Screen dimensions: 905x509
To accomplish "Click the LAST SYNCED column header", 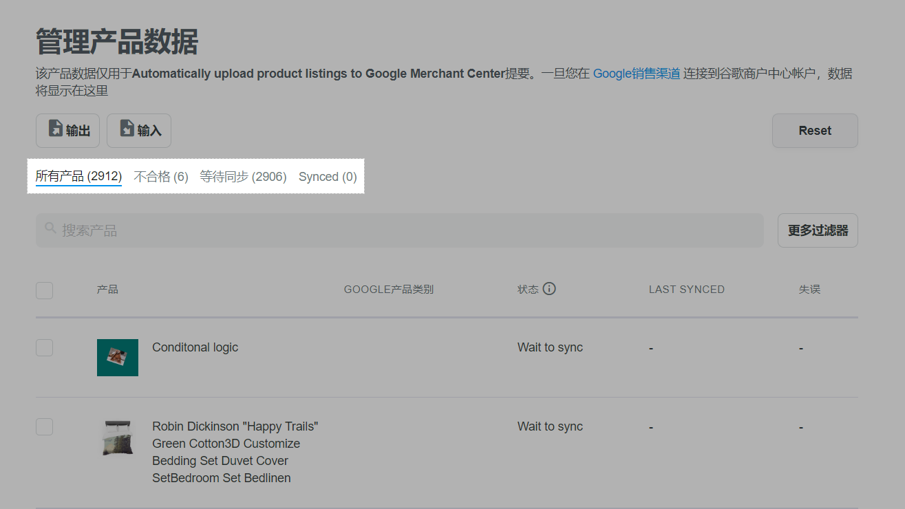I will [686, 290].
